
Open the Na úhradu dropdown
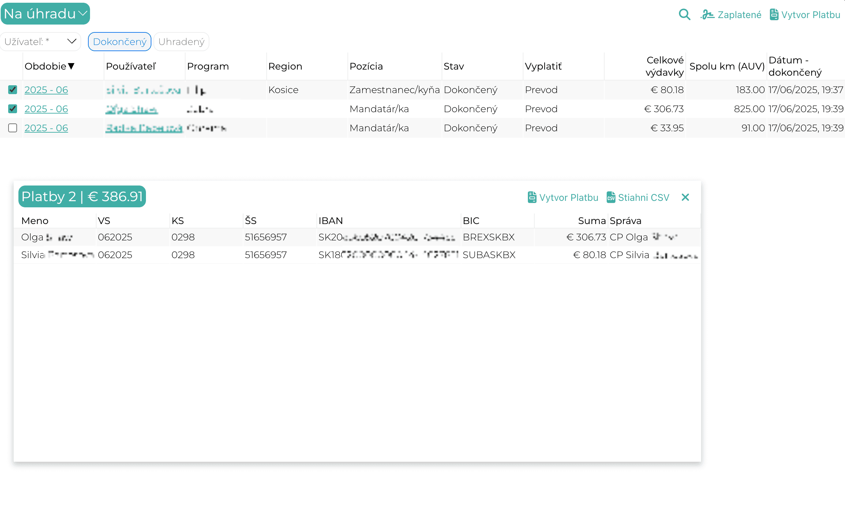(x=45, y=14)
